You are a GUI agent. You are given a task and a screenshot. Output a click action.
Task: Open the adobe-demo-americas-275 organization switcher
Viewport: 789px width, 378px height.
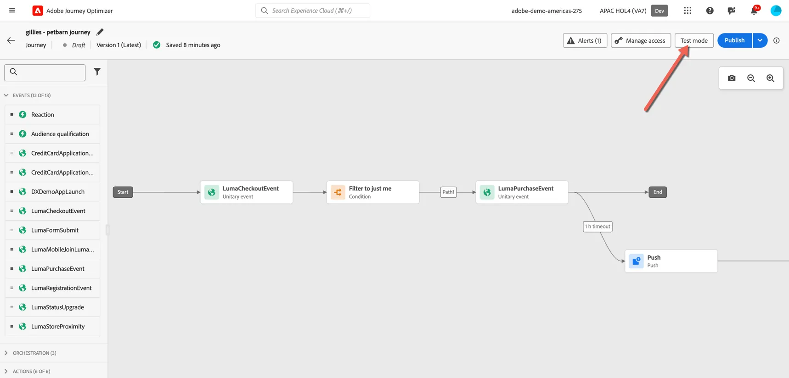pos(547,11)
